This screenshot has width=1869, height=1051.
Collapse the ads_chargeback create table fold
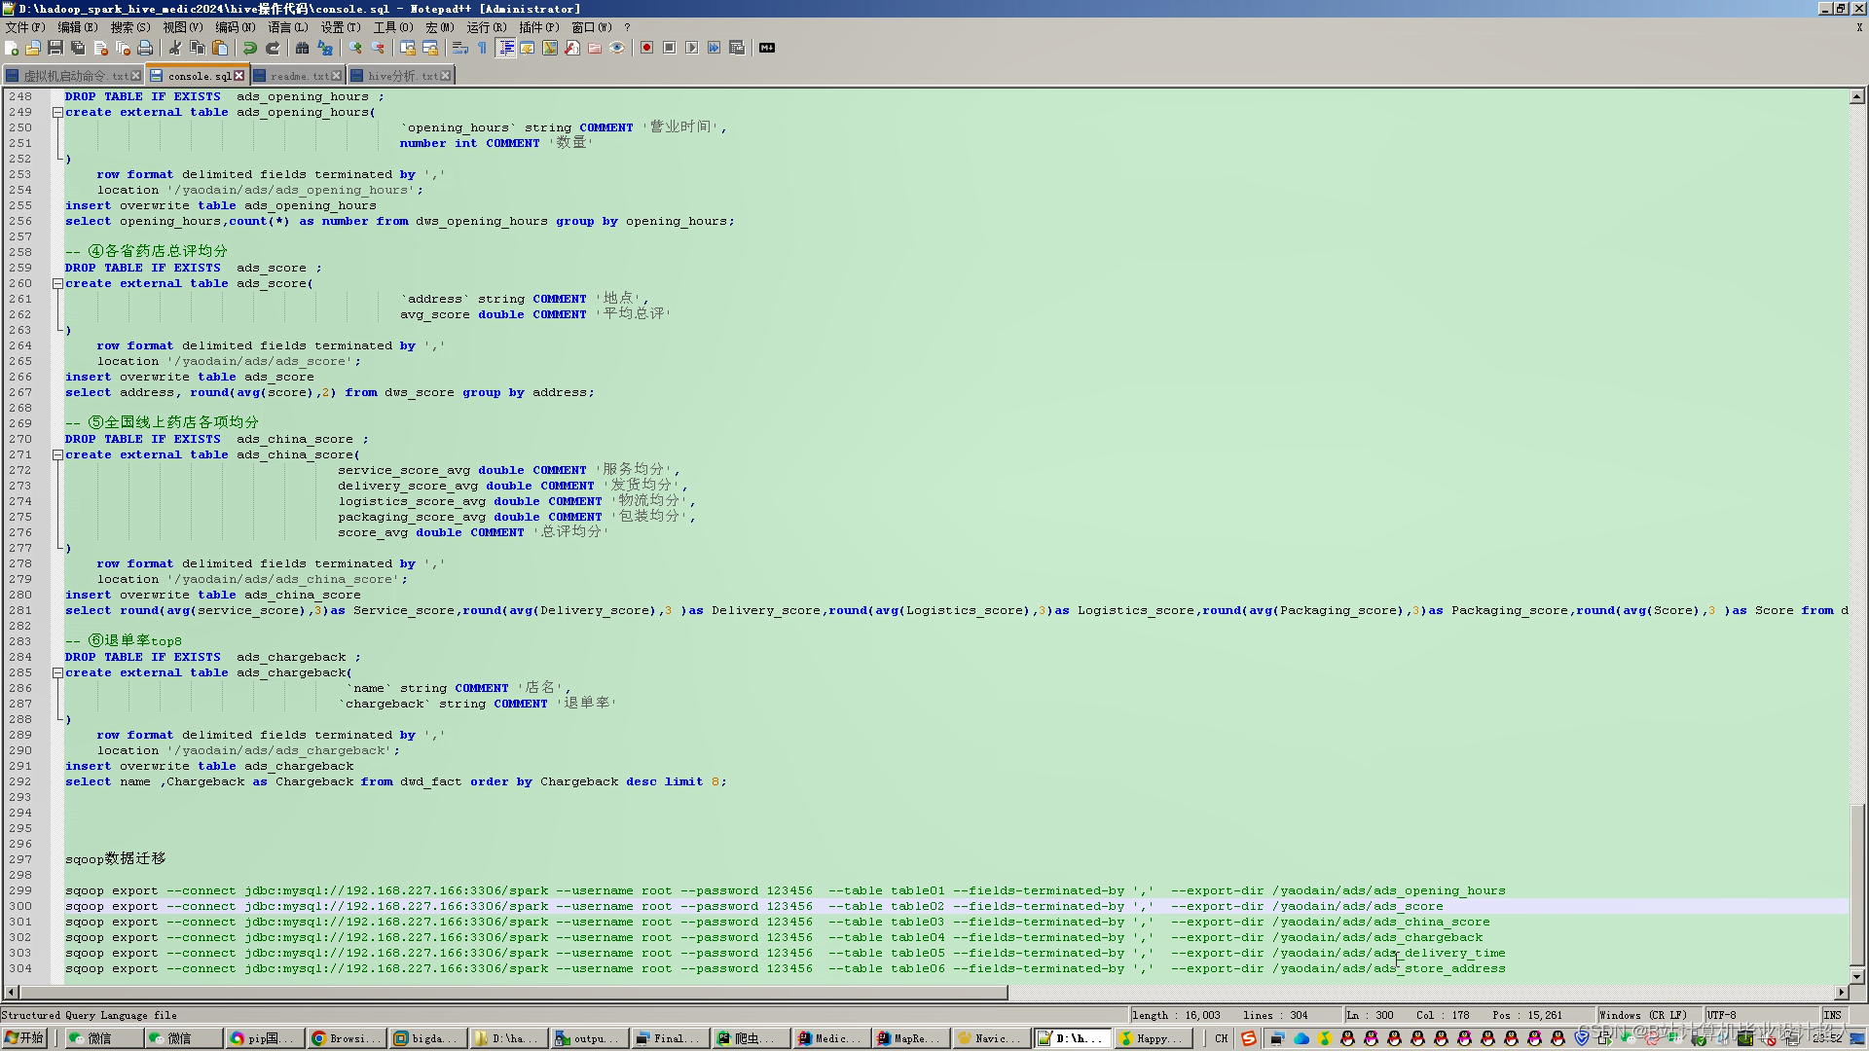[57, 672]
